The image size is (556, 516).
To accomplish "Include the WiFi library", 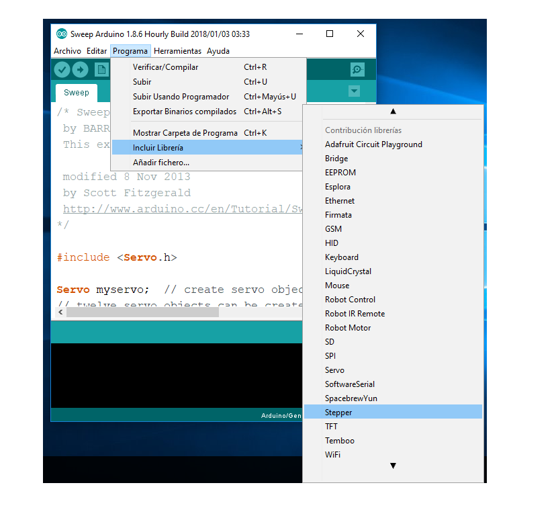I will (x=393, y=455).
